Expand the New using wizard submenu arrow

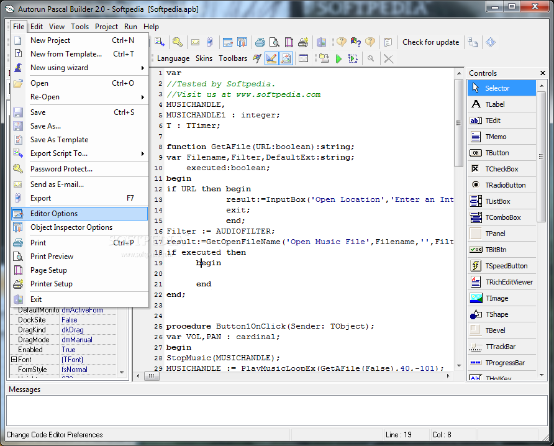click(x=143, y=68)
